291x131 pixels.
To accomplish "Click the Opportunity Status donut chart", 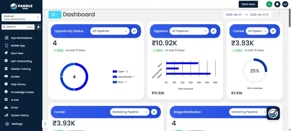I will [74, 77].
